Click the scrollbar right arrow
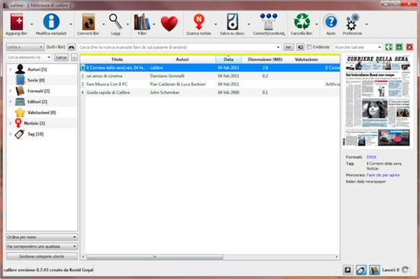Viewport: 420px width, 279px height. point(337,257)
